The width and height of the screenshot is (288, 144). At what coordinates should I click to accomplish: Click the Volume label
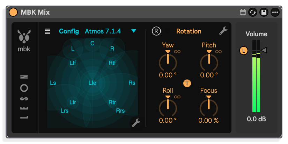(257, 34)
